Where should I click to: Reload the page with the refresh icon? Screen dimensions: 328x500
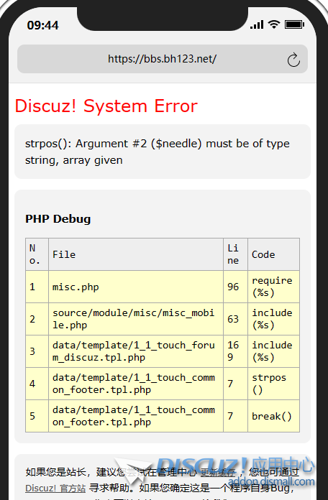tap(293, 60)
